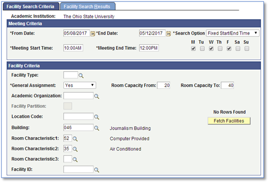
Task: Click the End Date input field
Action: 152,33
